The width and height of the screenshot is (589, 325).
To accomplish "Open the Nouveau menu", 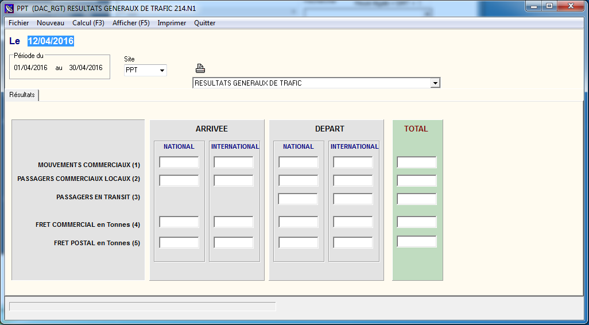I will pos(51,23).
